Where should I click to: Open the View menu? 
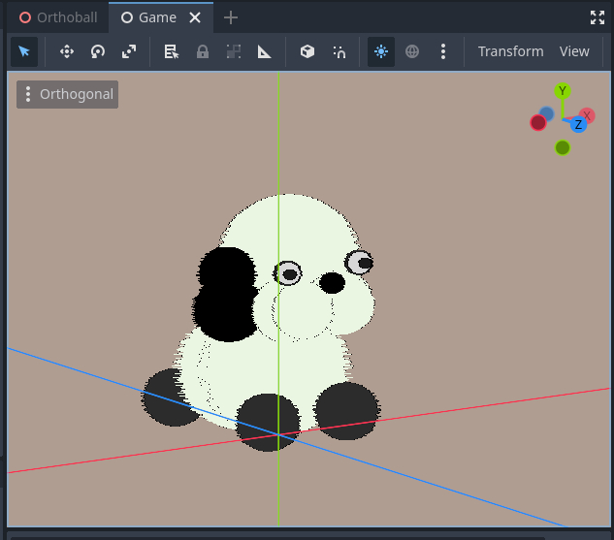click(574, 51)
